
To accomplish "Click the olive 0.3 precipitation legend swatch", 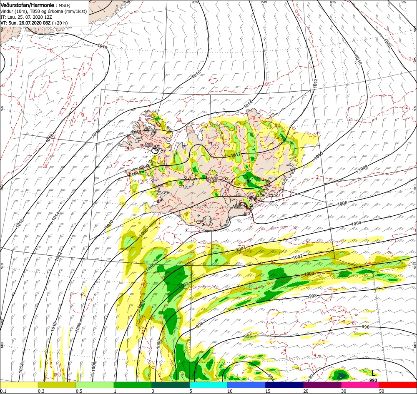I will [x=57, y=385].
